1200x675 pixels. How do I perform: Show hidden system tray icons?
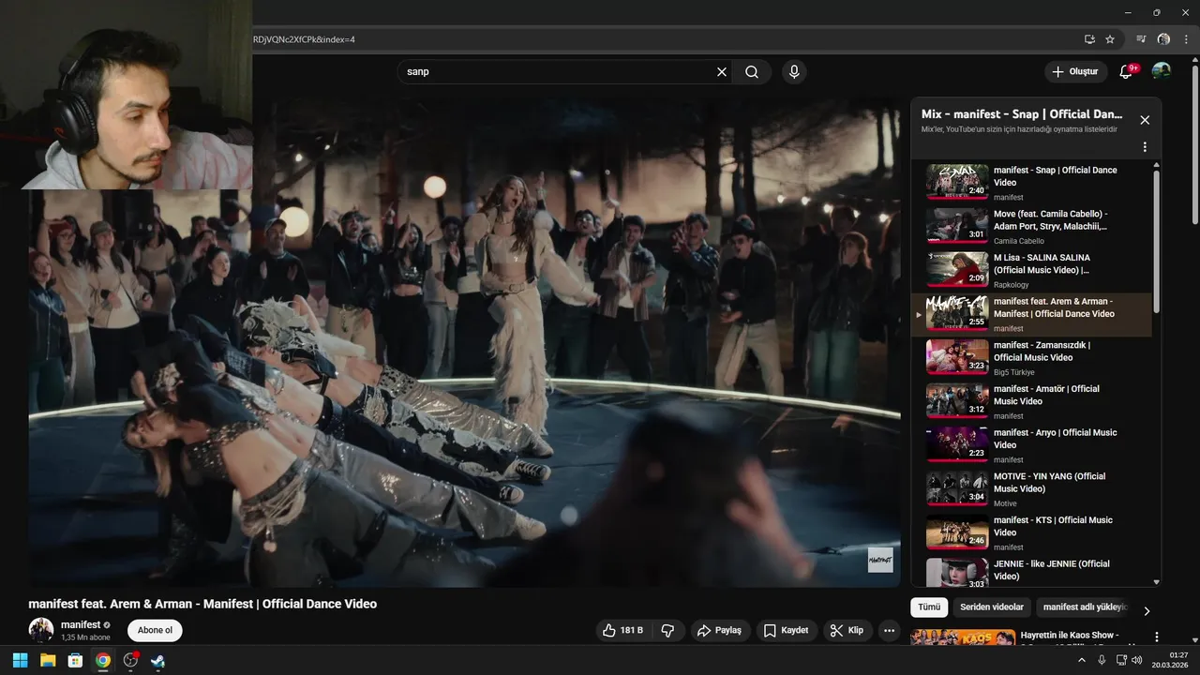pos(1084,660)
